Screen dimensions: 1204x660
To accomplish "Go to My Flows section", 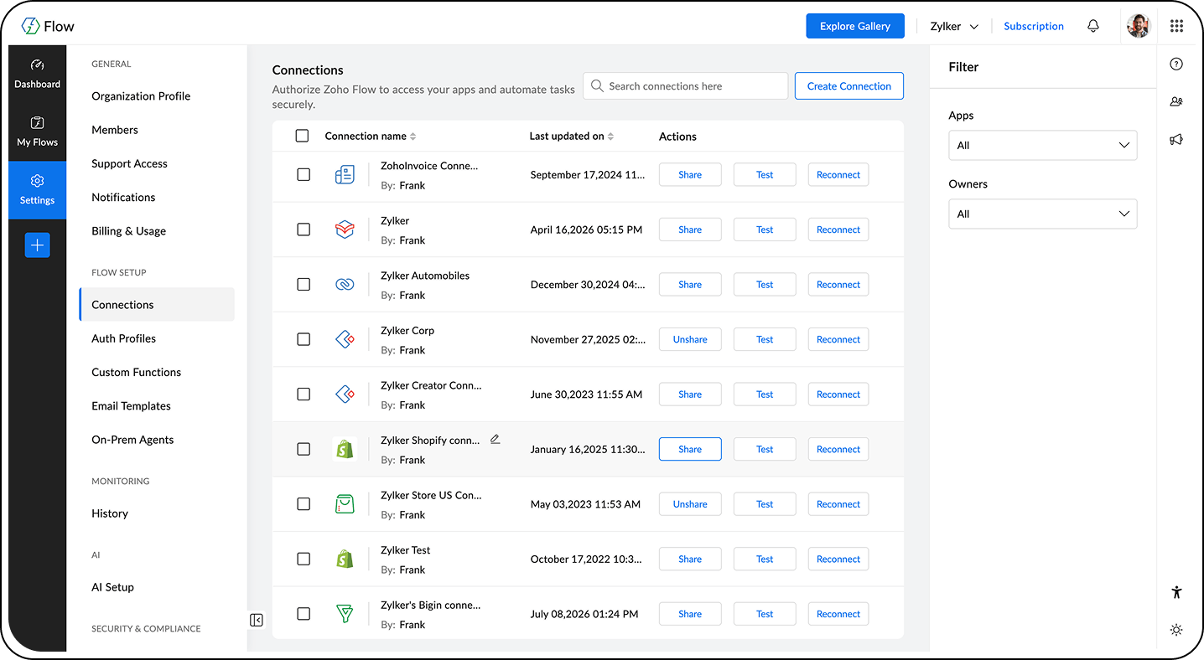I will click(37, 131).
